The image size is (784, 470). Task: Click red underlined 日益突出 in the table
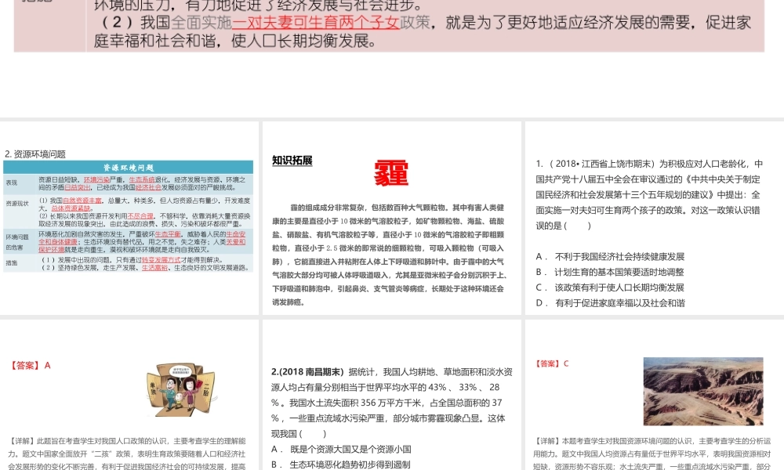pos(78,187)
